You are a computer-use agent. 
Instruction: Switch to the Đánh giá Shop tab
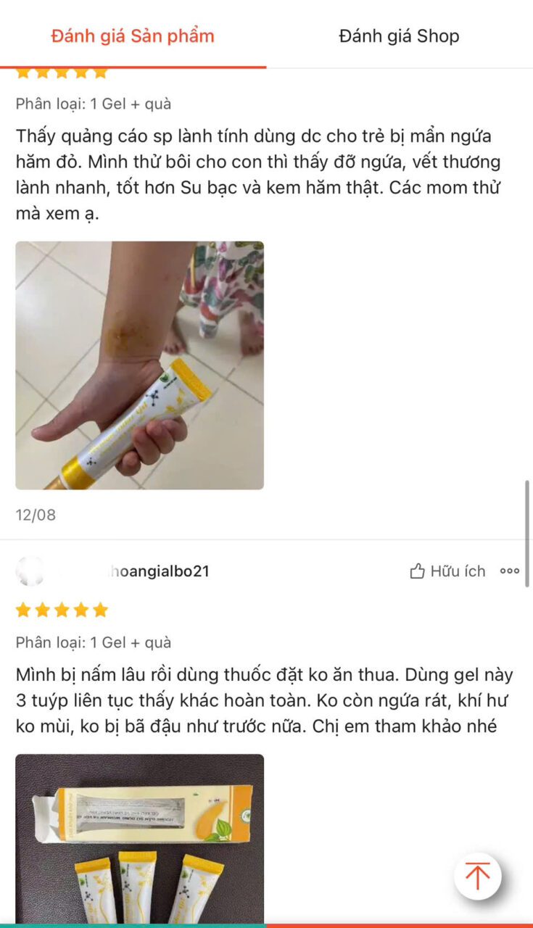[x=399, y=36]
